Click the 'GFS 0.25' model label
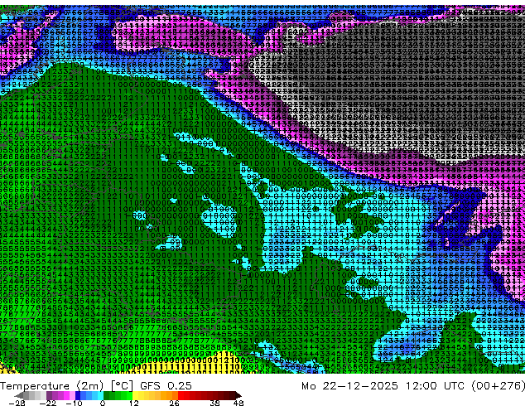 tap(166, 386)
